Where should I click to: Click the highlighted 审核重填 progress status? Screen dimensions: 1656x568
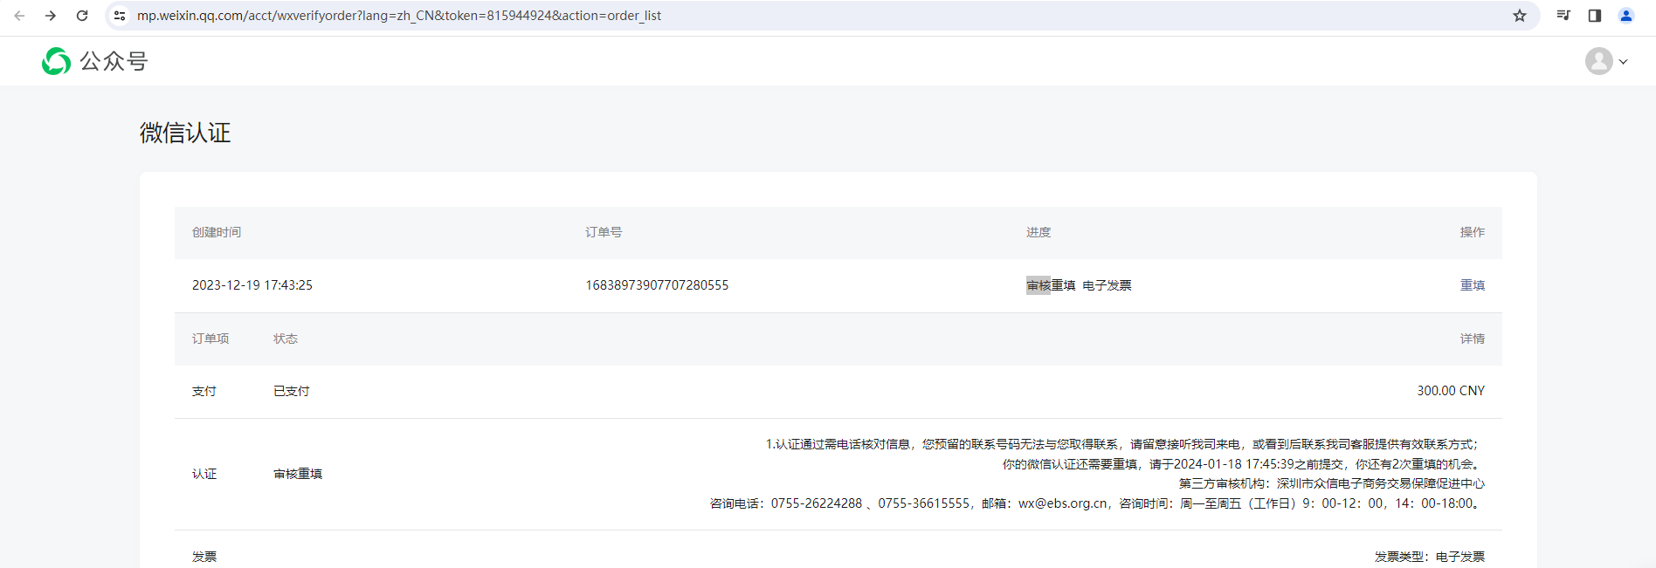tap(1051, 285)
